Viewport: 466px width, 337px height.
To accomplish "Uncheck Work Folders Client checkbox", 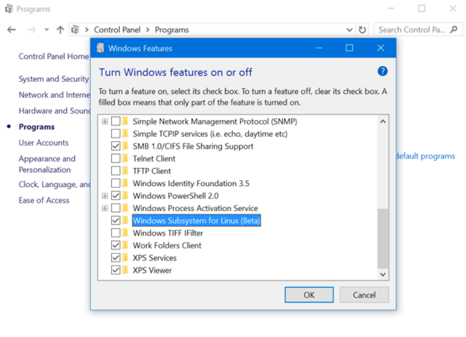I will [116, 245].
